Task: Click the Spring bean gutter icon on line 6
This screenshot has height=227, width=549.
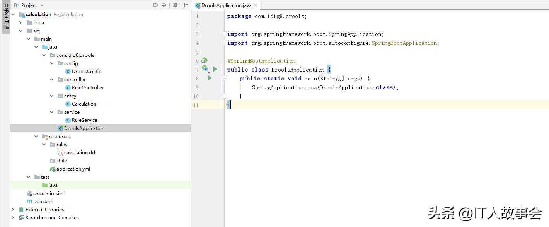Action: (205, 60)
